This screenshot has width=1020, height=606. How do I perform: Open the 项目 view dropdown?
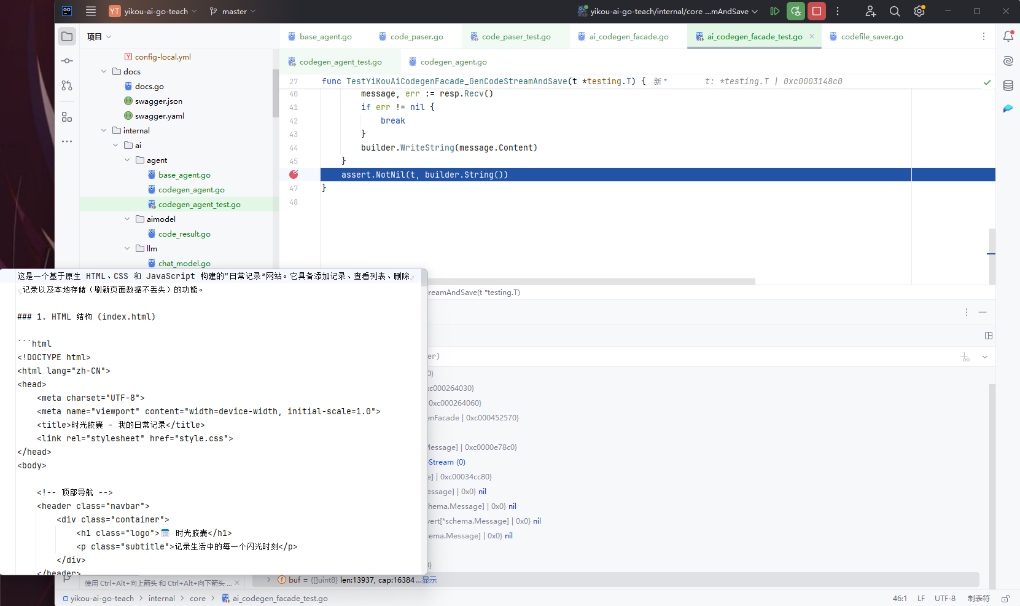[x=99, y=37]
